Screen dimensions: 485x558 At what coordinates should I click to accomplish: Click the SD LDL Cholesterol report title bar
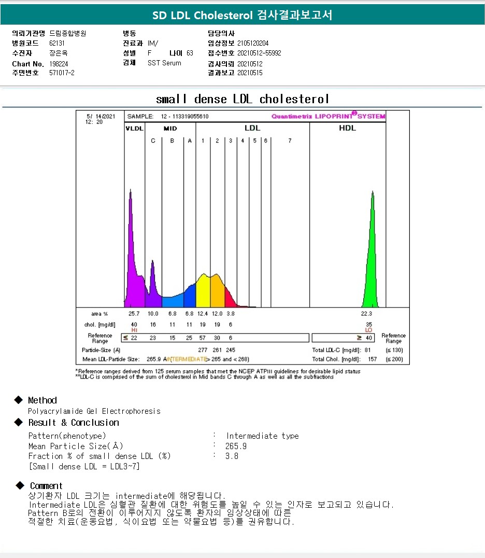coord(243,16)
